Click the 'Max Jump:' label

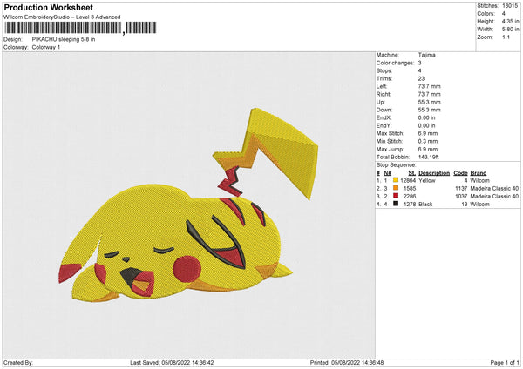390,149
